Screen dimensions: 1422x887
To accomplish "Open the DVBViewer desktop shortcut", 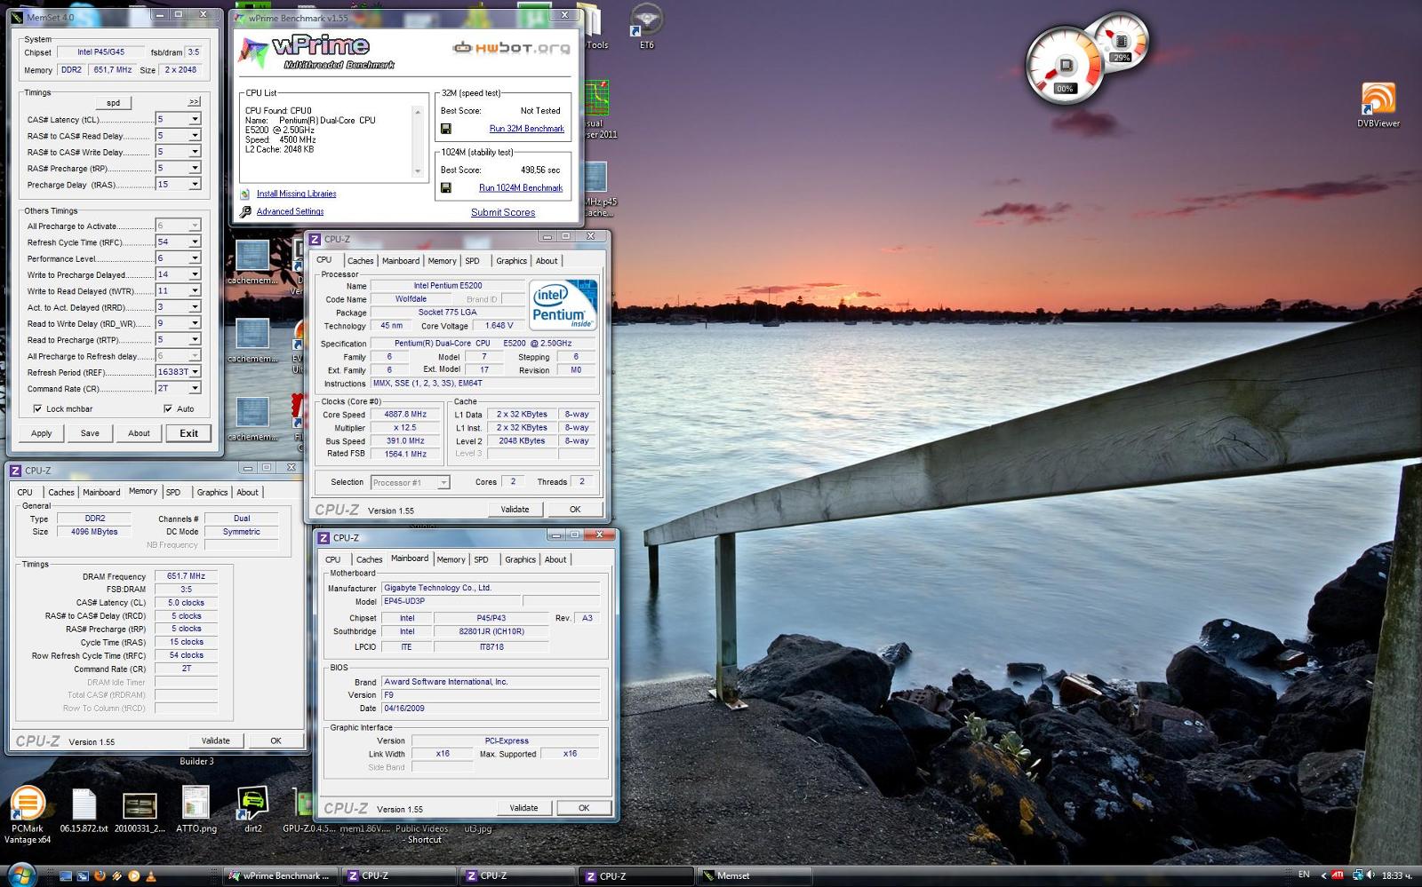I will point(1378,105).
